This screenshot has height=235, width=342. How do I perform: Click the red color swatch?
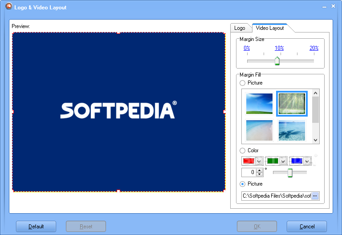(x=248, y=161)
